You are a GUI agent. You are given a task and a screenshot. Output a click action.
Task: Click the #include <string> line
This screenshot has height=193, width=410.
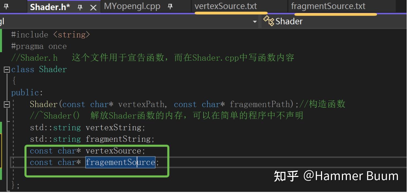click(50, 35)
